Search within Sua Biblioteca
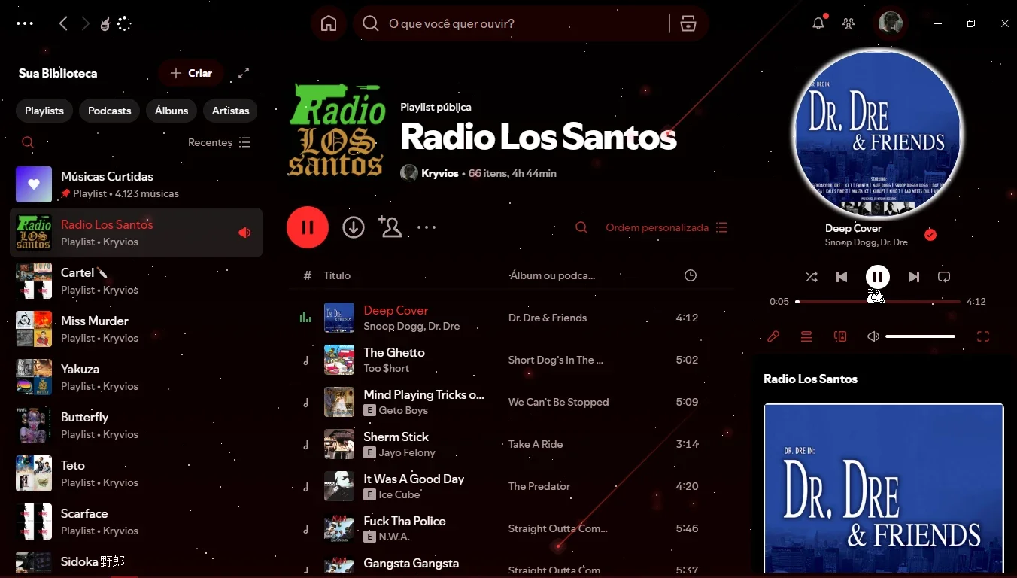This screenshot has width=1017, height=578. coord(28,142)
